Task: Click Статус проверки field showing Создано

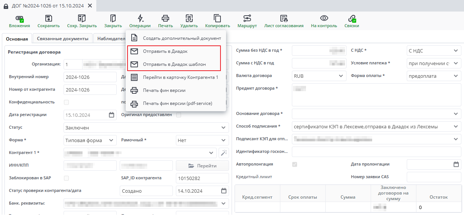Action: (146, 191)
